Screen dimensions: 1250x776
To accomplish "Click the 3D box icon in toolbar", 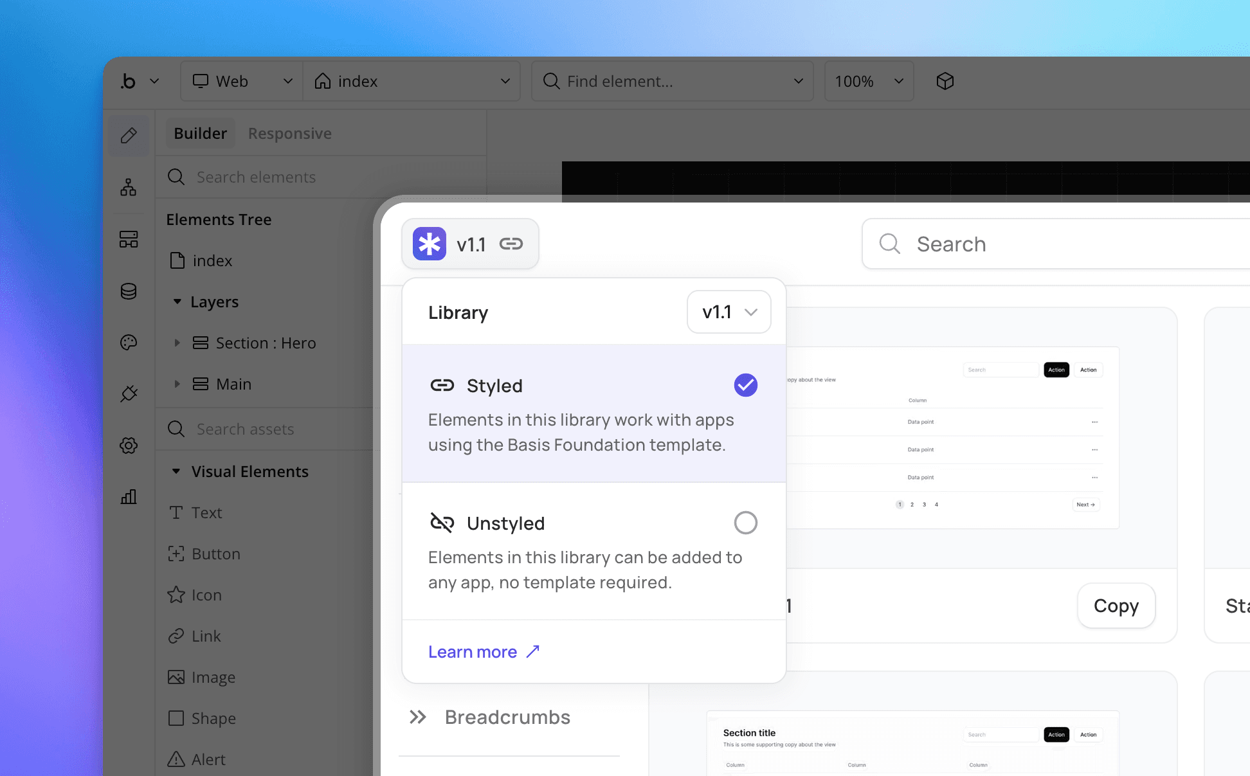I will [x=945, y=81].
